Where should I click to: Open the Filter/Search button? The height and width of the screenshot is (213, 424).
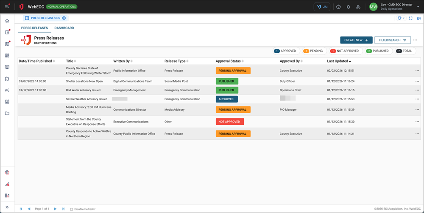click(x=393, y=40)
